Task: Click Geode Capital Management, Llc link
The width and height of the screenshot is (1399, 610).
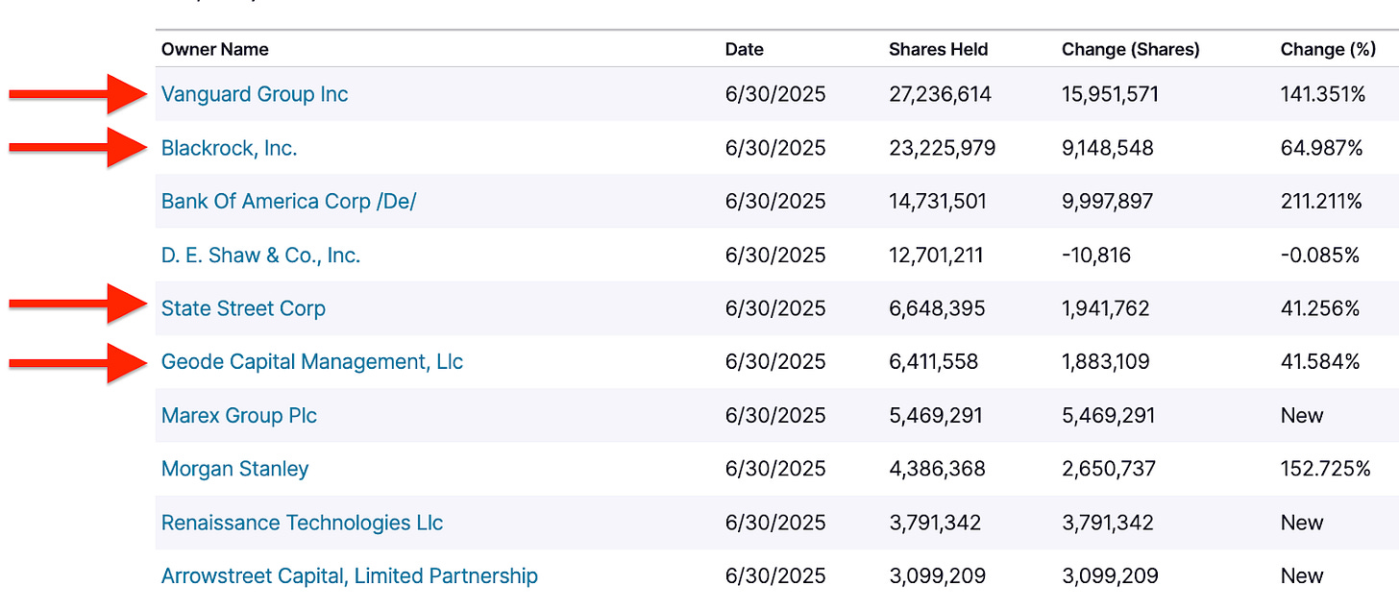Action: point(311,362)
